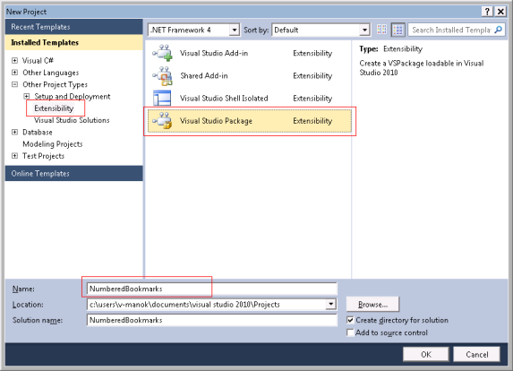Open the Sort by Default dropdown
The height and width of the screenshot is (371, 513).
pyautogui.click(x=364, y=30)
